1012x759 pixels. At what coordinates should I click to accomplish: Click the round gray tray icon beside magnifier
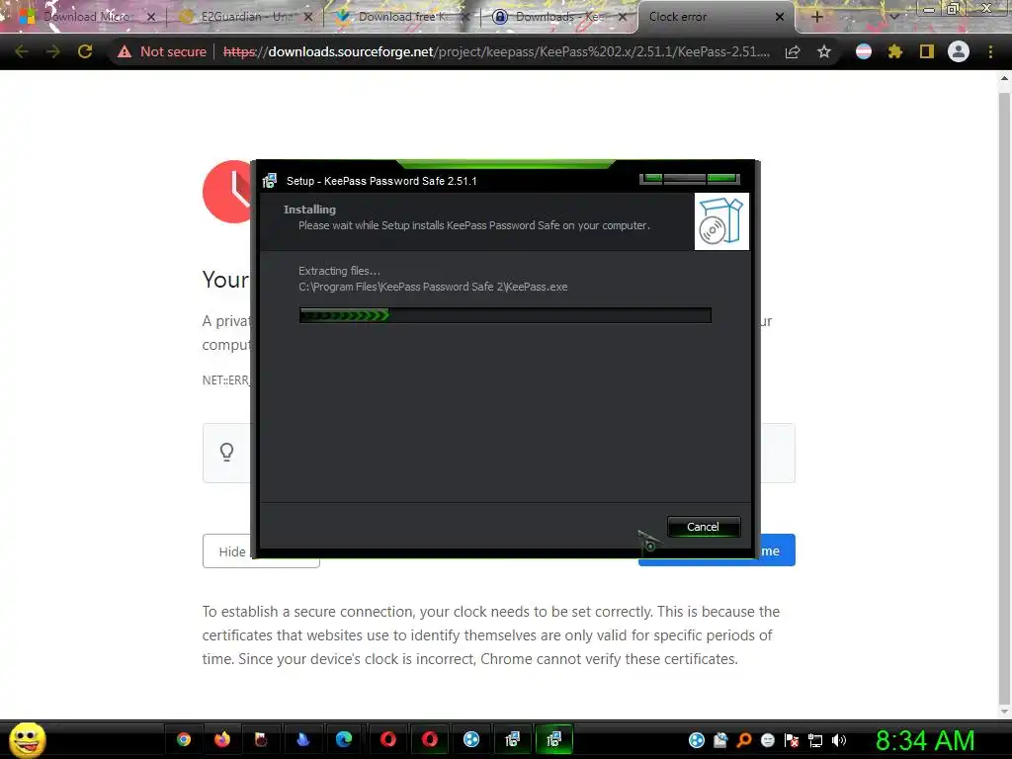[x=768, y=741]
